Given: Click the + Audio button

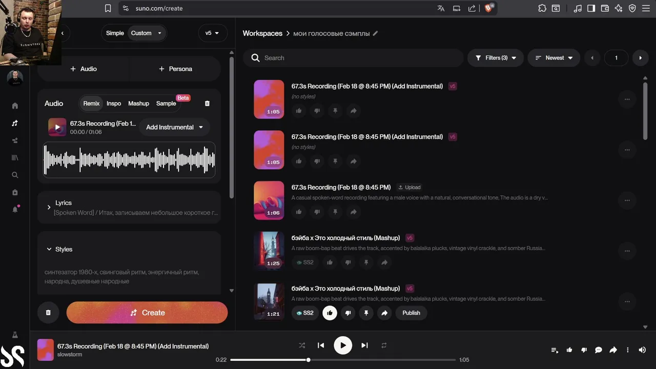Looking at the screenshot, I should click(83, 69).
